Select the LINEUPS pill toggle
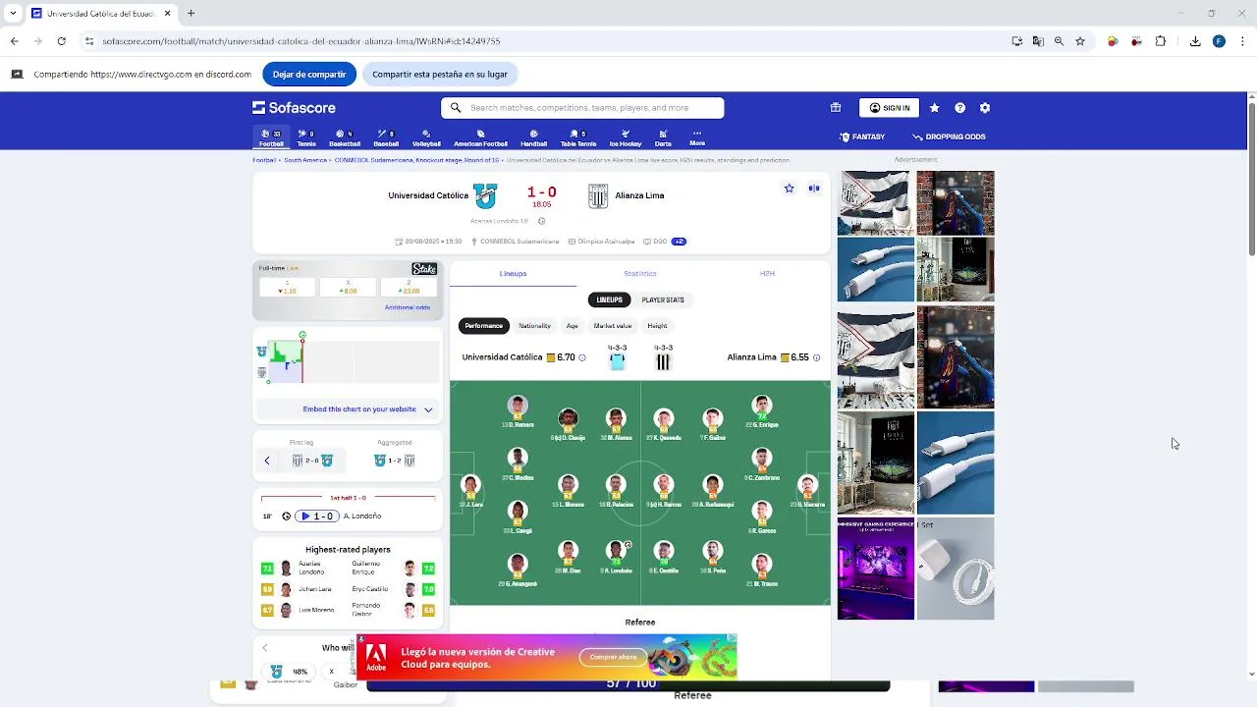1257x707 pixels. point(609,299)
